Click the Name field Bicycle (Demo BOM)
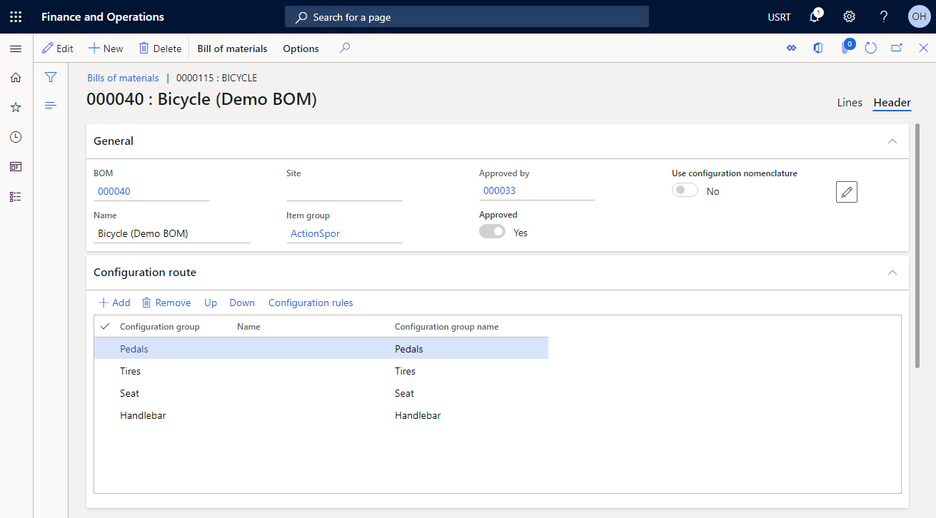The height and width of the screenshot is (518, 936). (x=171, y=233)
